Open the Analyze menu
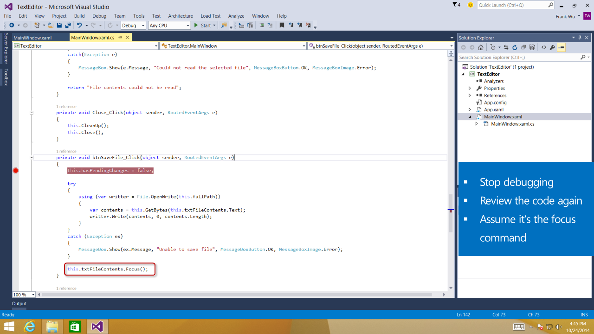Viewport: 594px width, 334px height. (236, 16)
